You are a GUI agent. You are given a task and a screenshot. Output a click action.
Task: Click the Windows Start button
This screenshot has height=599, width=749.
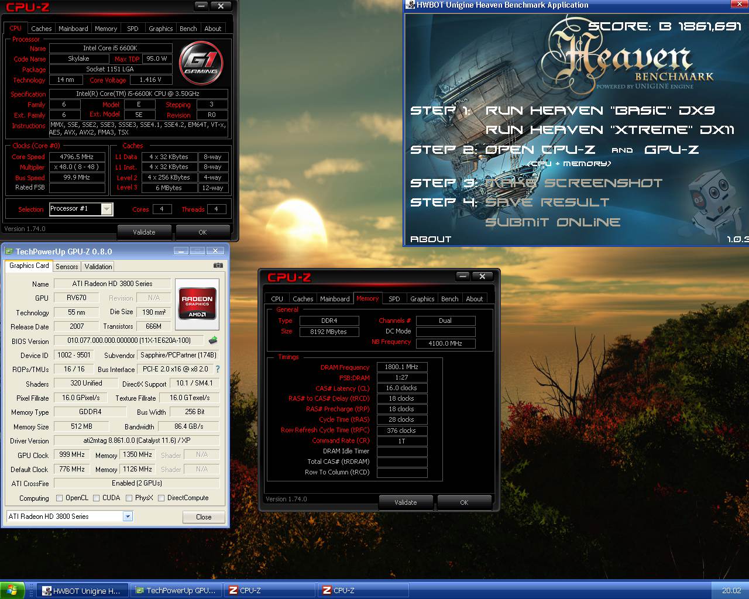tap(12, 590)
